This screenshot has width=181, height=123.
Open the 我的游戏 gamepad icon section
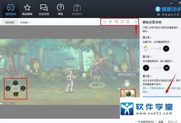(11, 10)
